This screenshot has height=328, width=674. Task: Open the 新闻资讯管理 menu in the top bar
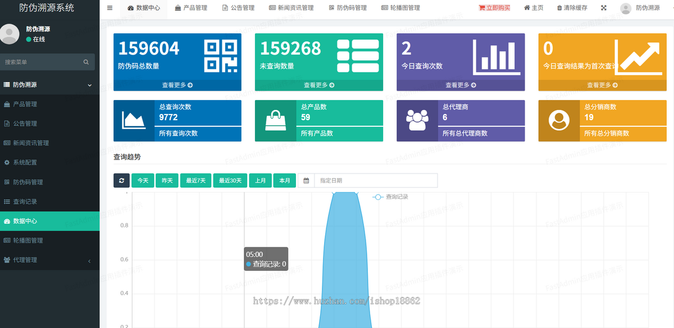tap(292, 8)
